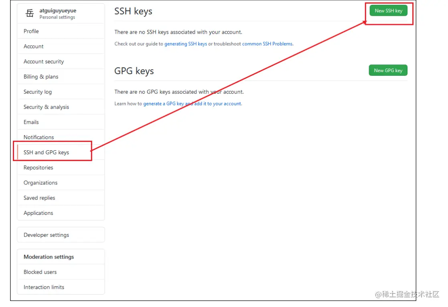Go to Organizations page
This screenshot has height=307, width=448.
(61, 182)
